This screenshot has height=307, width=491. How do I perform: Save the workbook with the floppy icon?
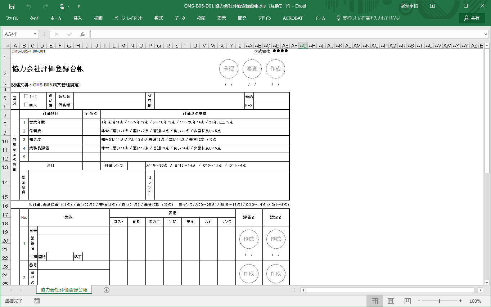tap(12, 6)
